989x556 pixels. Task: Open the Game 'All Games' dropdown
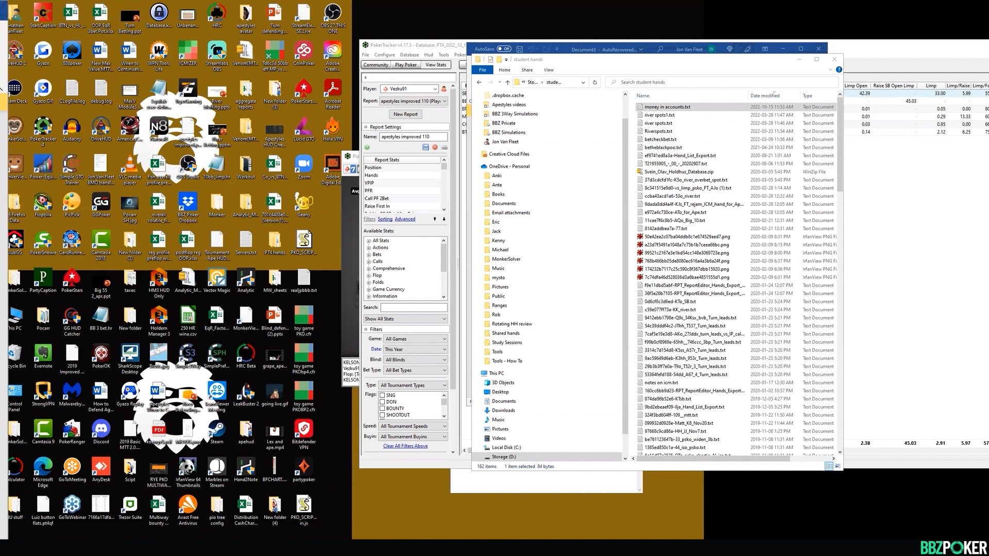click(415, 339)
